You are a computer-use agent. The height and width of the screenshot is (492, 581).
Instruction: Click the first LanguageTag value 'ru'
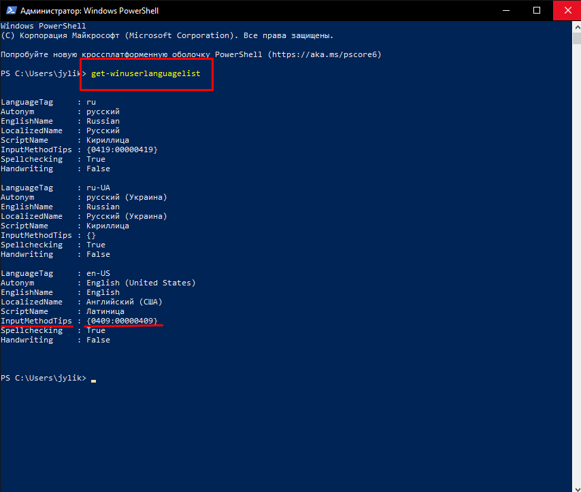[x=91, y=102]
